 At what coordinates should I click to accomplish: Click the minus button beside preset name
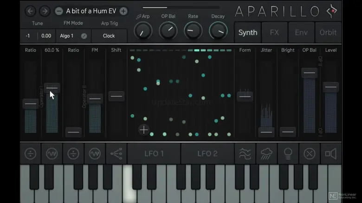point(59,11)
